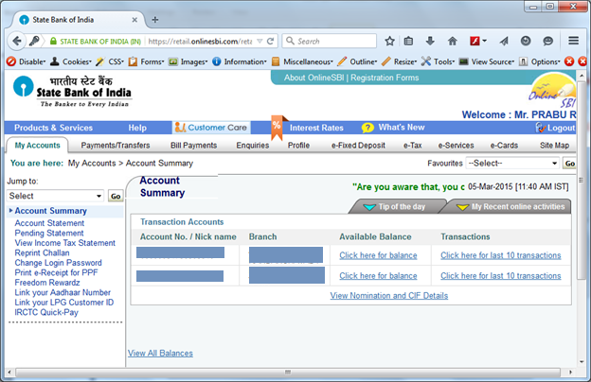Log out using the Logout button

[555, 128]
